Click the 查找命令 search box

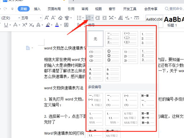[x=174, y=9]
